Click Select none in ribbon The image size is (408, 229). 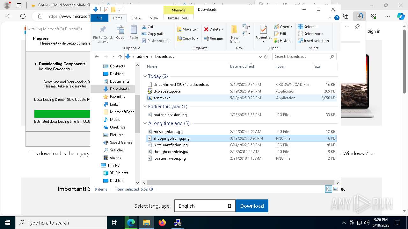click(x=310, y=34)
